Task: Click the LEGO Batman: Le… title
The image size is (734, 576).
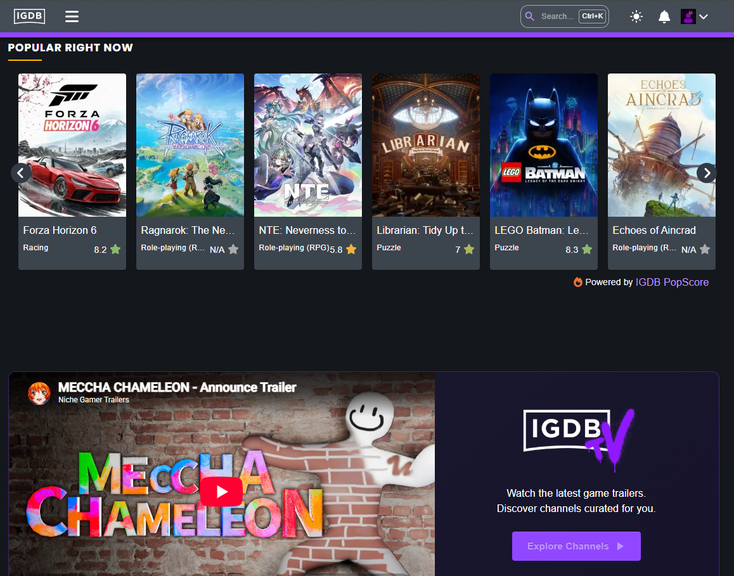Action: coord(541,230)
